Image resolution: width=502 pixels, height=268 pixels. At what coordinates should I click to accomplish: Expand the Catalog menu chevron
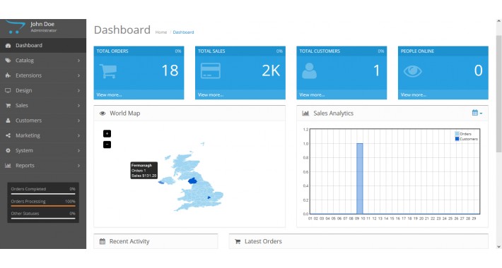(78, 61)
